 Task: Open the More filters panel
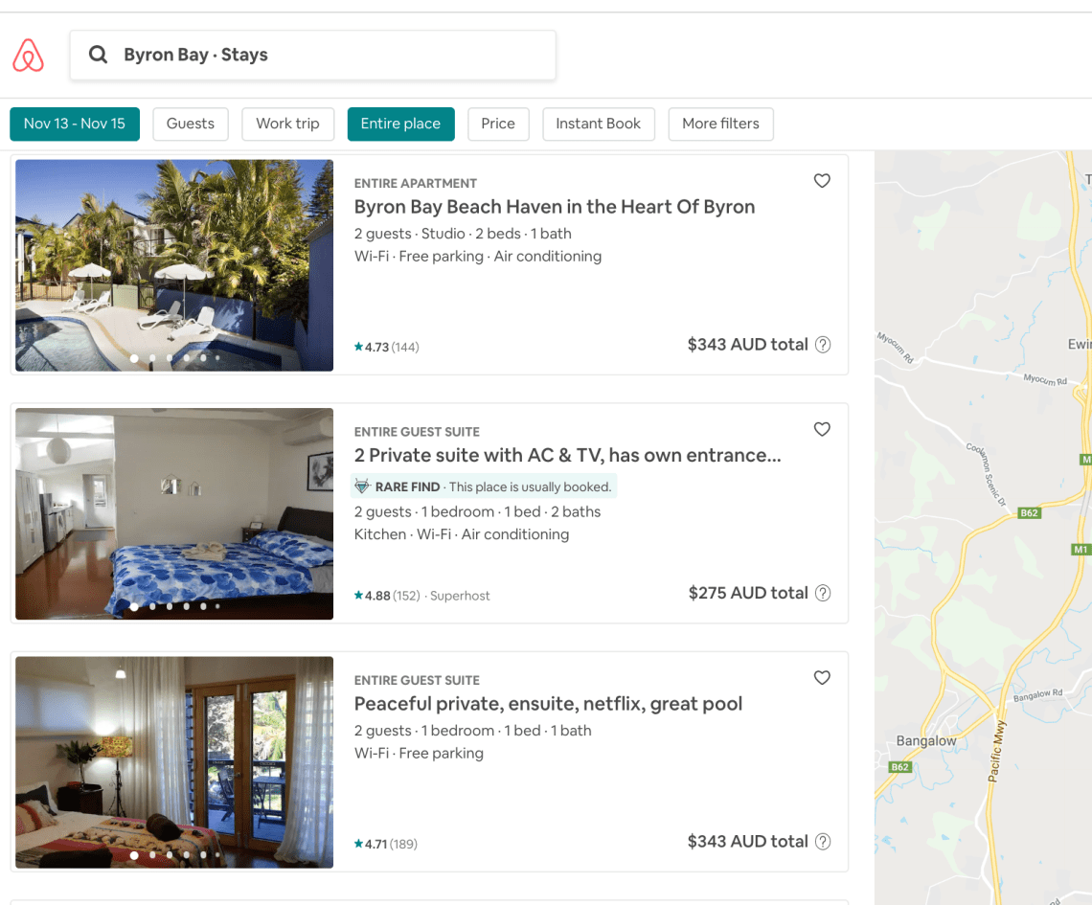(x=720, y=124)
